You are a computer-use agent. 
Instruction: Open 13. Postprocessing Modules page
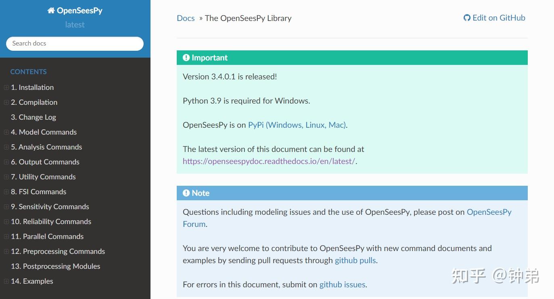click(x=56, y=266)
